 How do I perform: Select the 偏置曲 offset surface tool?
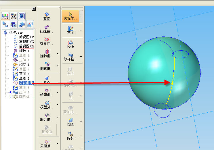click(x=47, y=66)
